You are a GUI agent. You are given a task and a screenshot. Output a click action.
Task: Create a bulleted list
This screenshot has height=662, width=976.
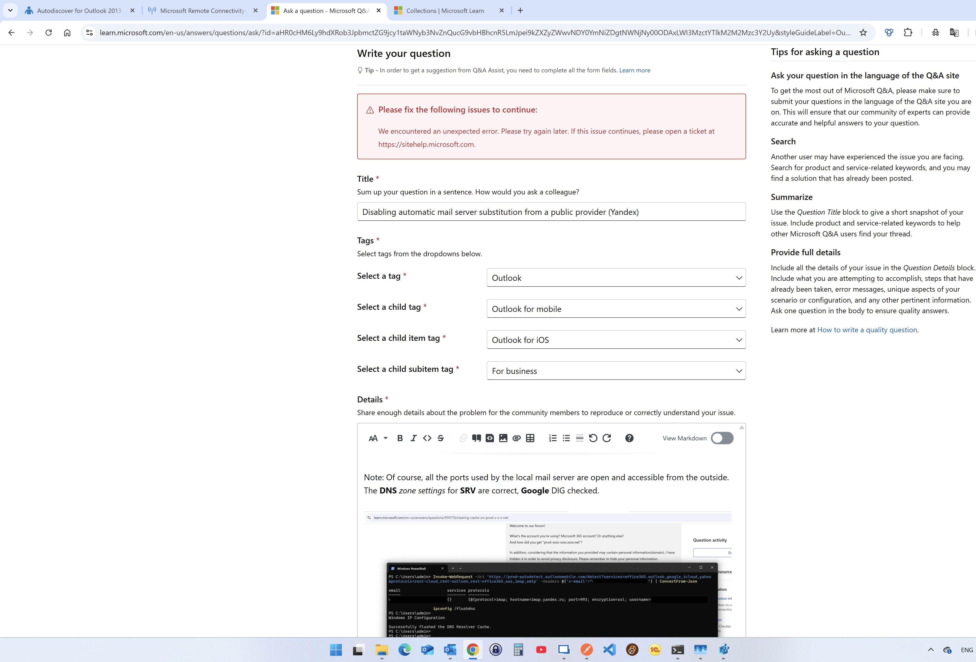[x=566, y=438]
